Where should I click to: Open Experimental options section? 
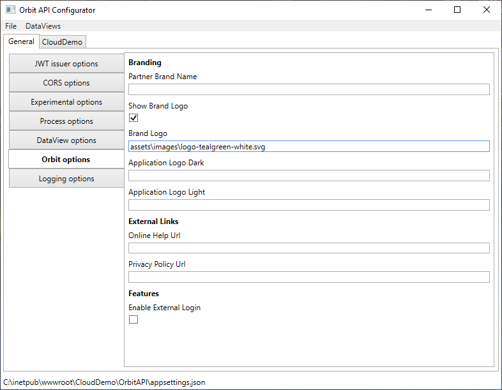point(66,102)
